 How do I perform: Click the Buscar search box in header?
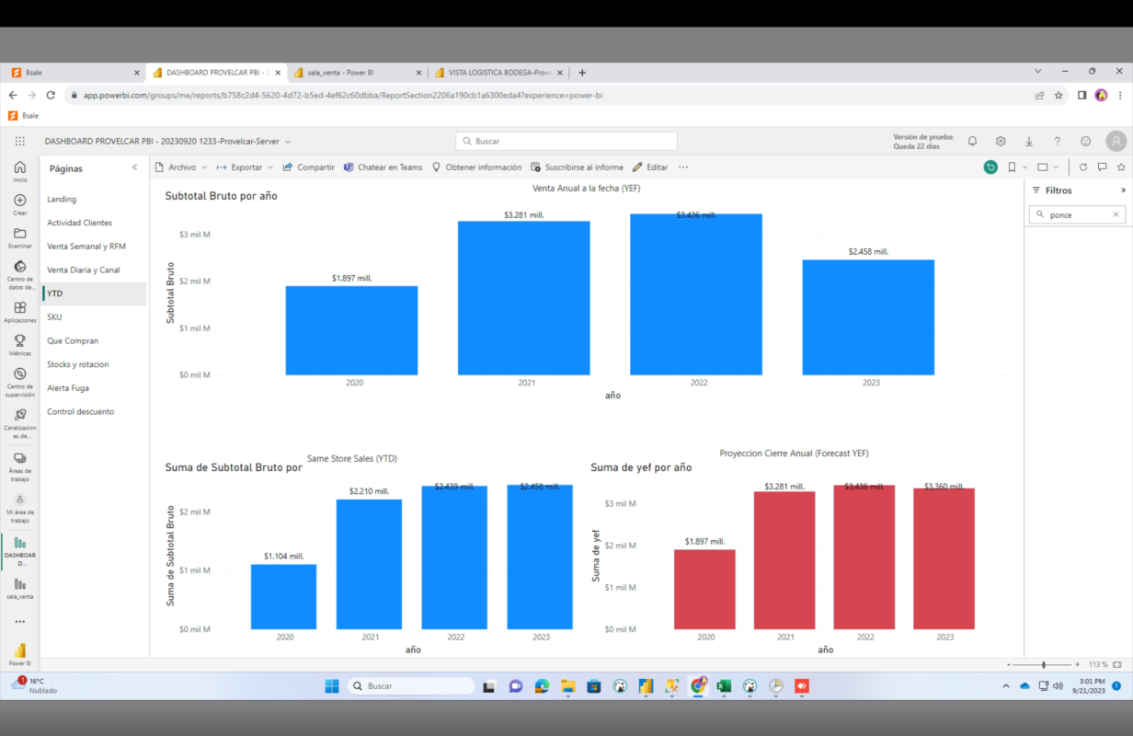[566, 142]
